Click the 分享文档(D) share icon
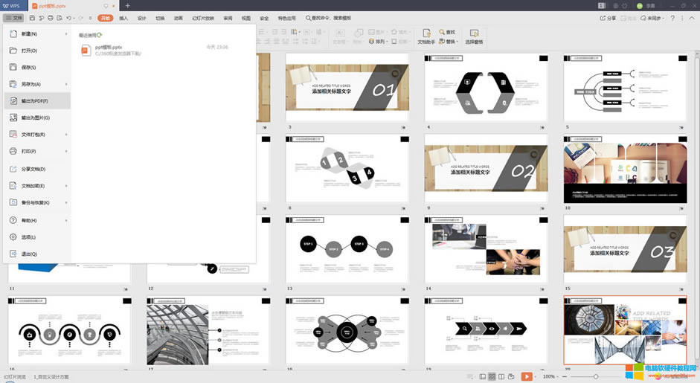700x383 pixels. click(13, 169)
